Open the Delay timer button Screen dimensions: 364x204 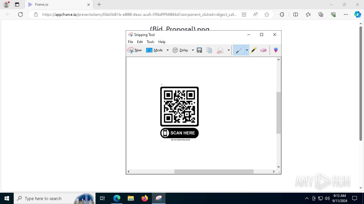pos(180,50)
